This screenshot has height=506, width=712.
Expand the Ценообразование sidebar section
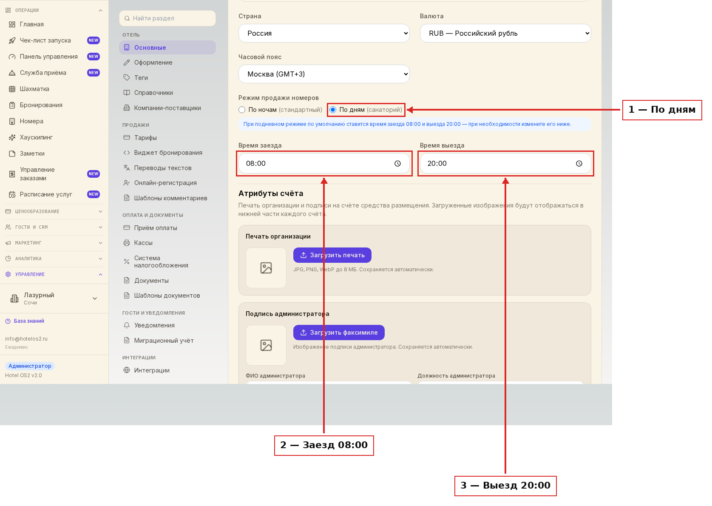tap(54, 211)
